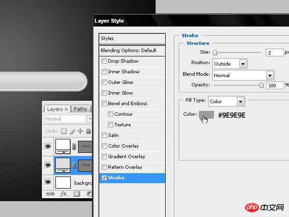This screenshot has width=289, height=217.
Task: Click the stroke Color swatch
Action: pos(207,115)
